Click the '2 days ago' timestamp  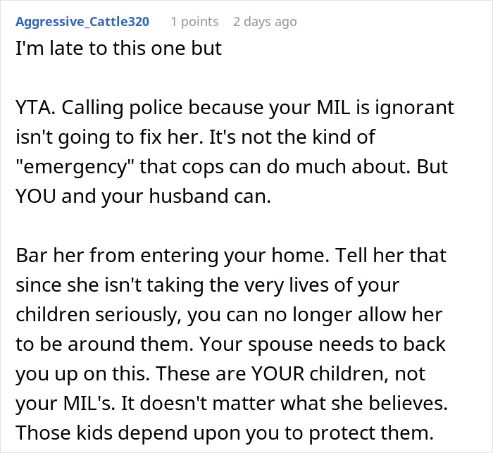(265, 22)
